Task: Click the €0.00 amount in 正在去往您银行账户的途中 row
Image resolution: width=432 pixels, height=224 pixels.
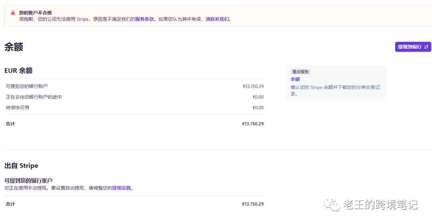Action: (258, 97)
